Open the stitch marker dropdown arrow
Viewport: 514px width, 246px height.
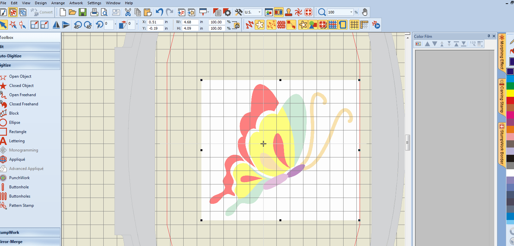[208, 12]
